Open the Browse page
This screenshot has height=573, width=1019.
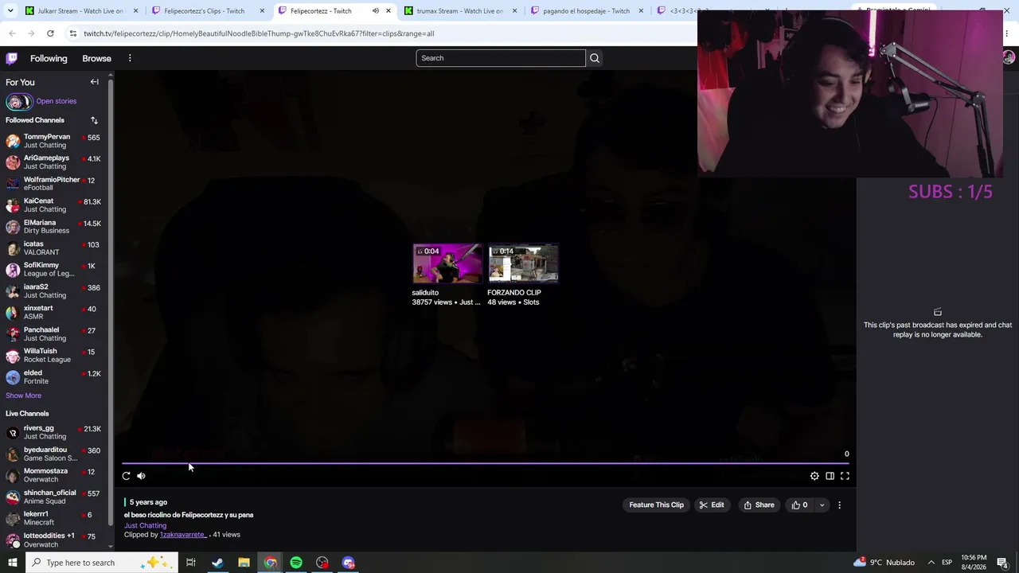pyautogui.click(x=96, y=58)
